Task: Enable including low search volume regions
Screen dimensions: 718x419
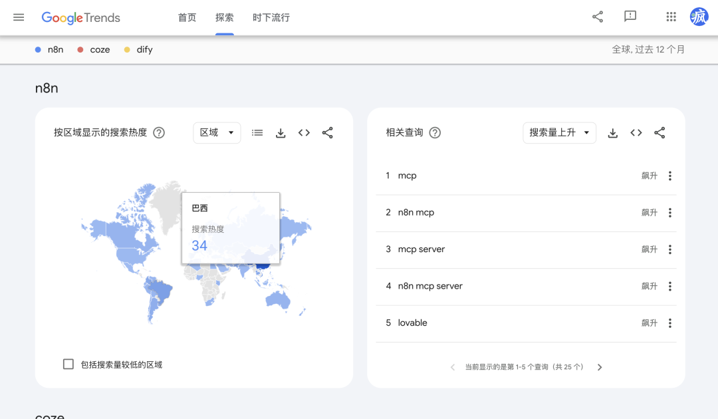Action: pyautogui.click(x=68, y=364)
